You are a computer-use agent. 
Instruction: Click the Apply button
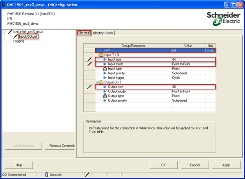pyautogui.click(x=226, y=165)
